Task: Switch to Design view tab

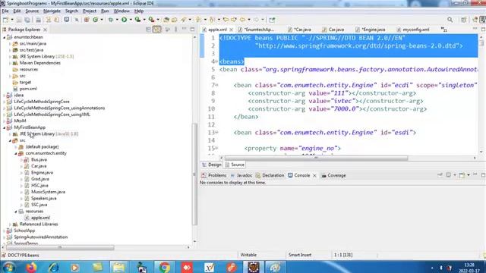Action: coord(212,165)
